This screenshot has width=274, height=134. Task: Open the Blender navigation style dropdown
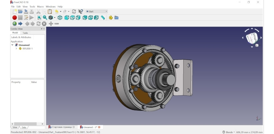coord(229,132)
